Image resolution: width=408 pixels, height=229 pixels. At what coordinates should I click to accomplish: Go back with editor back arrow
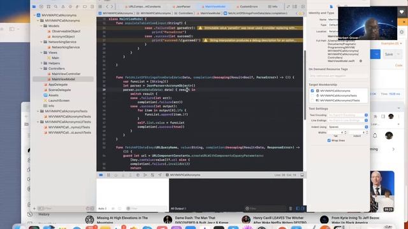[x=107, y=6]
